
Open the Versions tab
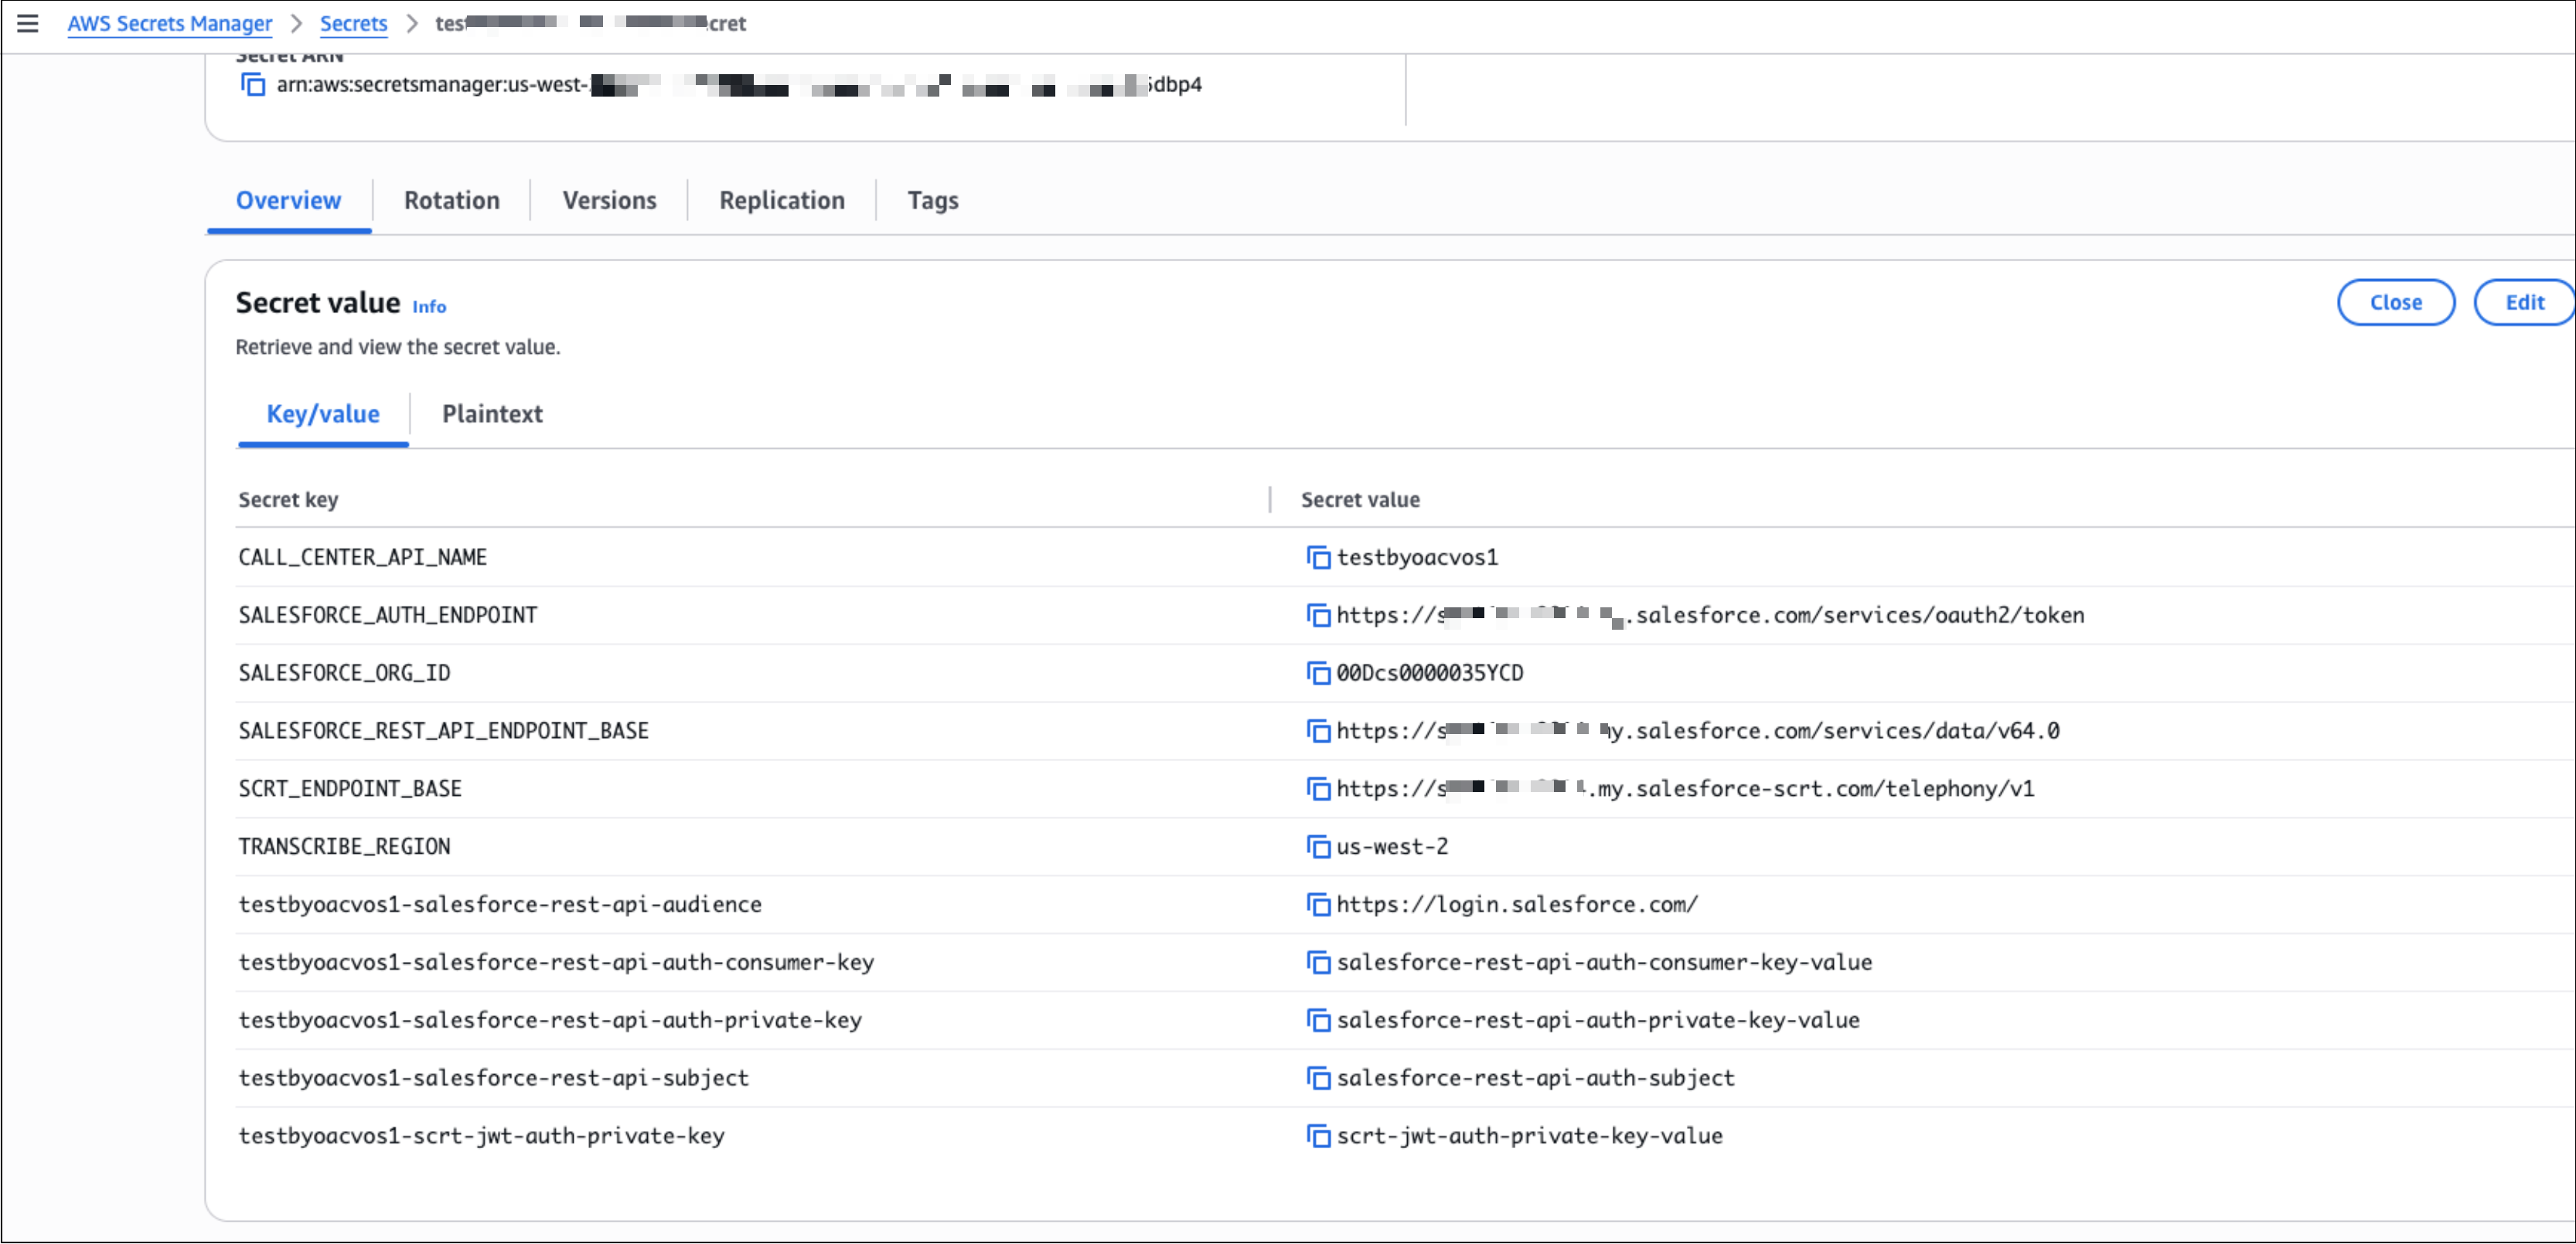(x=609, y=201)
